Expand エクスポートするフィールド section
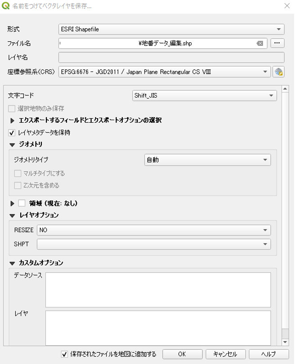 coord(12,120)
